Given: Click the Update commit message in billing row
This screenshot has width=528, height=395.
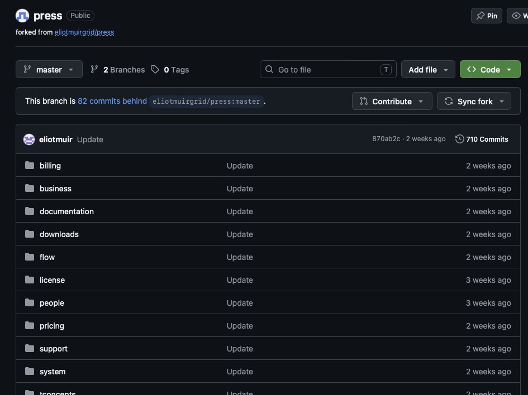Looking at the screenshot, I should pyautogui.click(x=240, y=166).
